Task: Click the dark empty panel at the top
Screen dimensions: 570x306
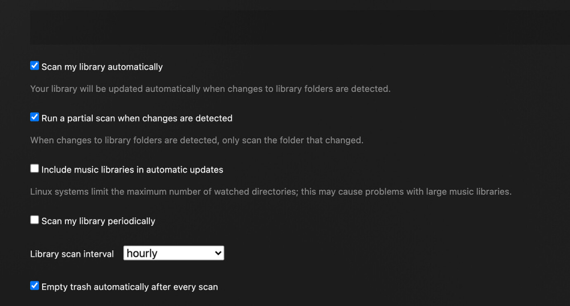Action: (300, 27)
